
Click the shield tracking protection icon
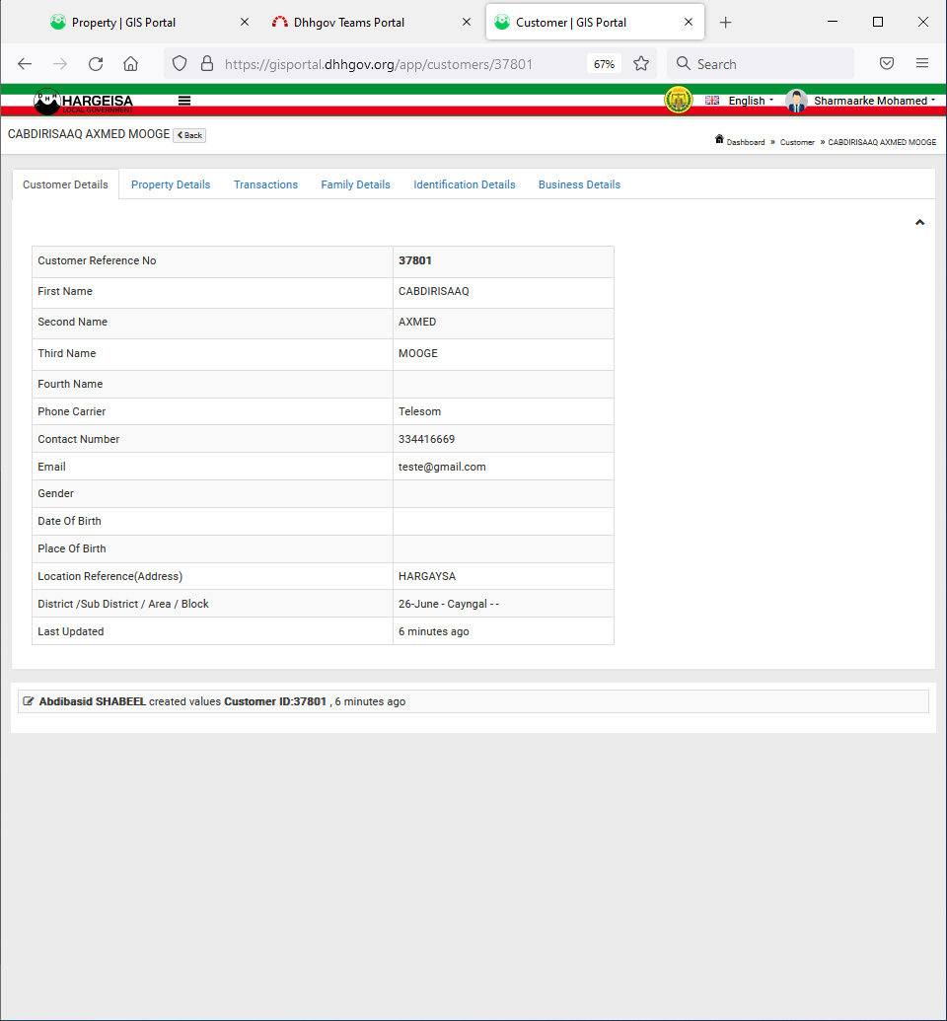(180, 64)
